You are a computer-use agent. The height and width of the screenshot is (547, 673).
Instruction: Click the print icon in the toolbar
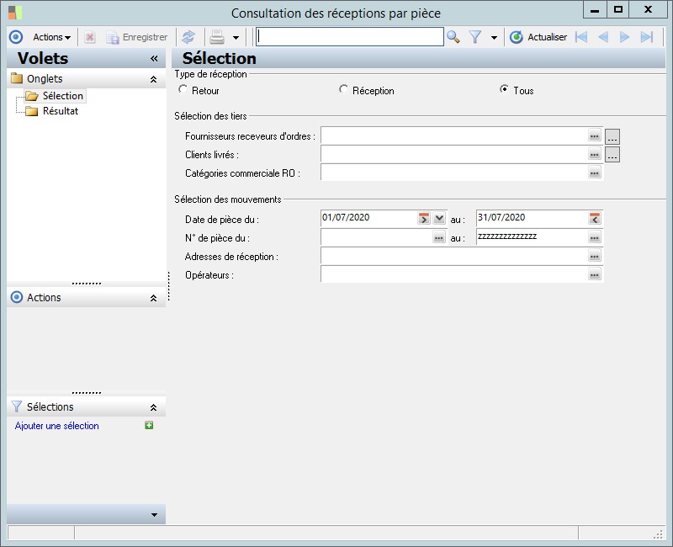coord(216,37)
